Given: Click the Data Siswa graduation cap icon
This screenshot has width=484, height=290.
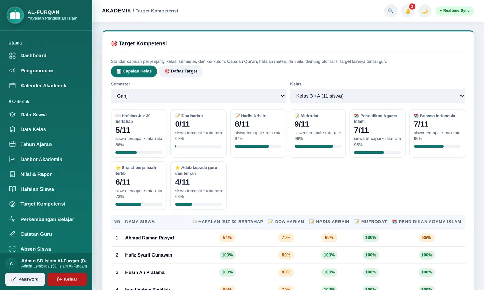Looking at the screenshot, I should 12,115.
